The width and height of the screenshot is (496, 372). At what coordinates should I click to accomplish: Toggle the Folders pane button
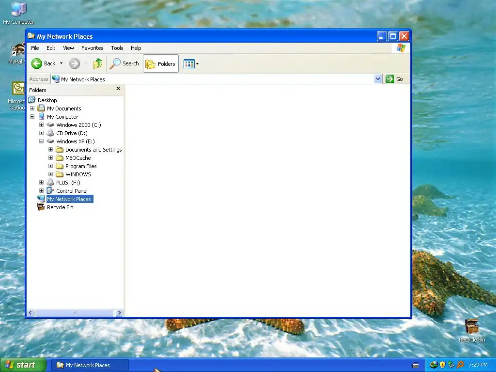point(161,63)
